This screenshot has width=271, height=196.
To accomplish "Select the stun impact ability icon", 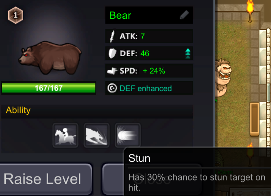I will tap(128, 135).
